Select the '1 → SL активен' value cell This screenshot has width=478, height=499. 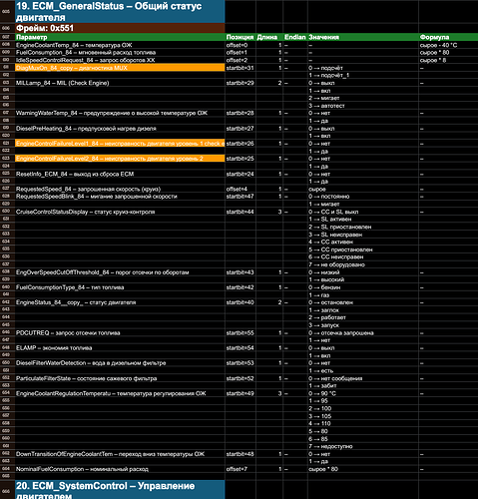point(363,220)
